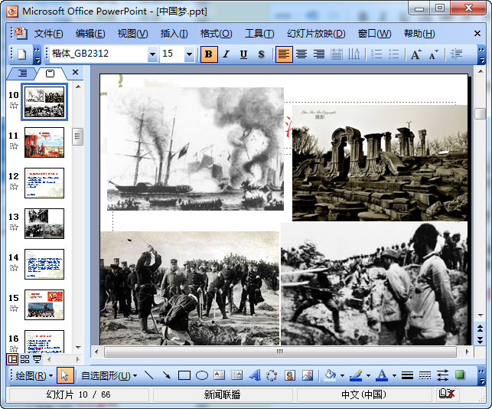This screenshot has width=492, height=409.
Task: Expand the 自选图形 AutoShapes menu
Action: pyautogui.click(x=109, y=375)
